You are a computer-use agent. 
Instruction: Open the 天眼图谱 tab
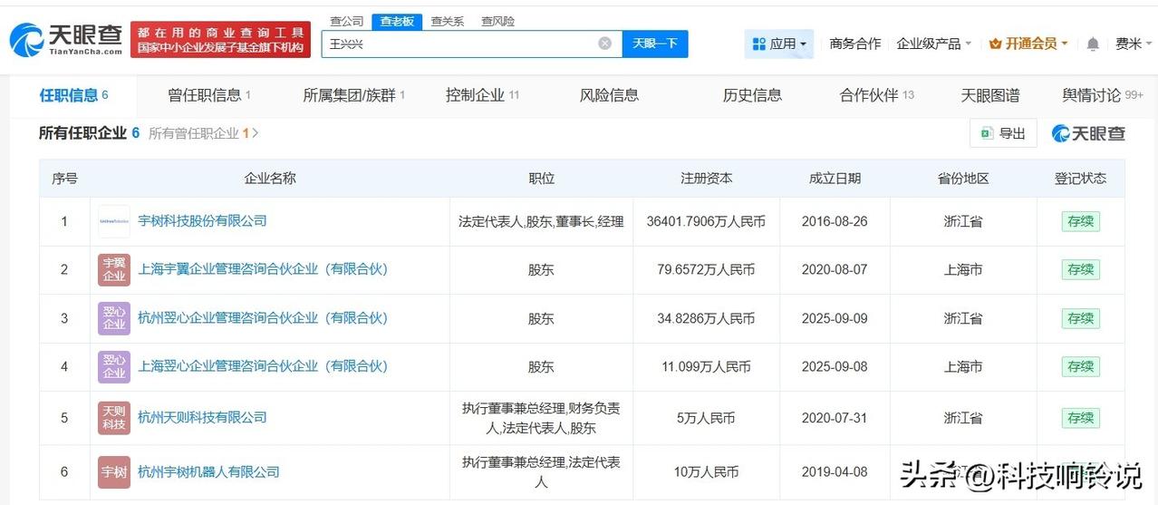[x=990, y=95]
